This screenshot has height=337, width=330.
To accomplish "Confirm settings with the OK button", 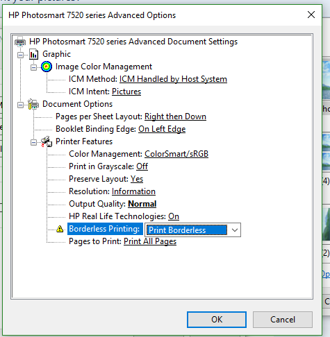I will [217, 320].
